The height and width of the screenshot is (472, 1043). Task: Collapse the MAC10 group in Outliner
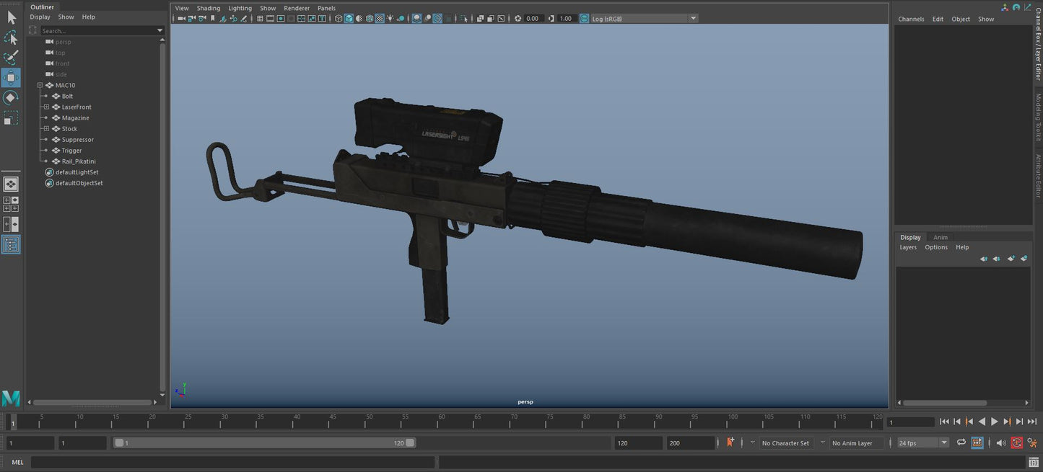click(40, 85)
